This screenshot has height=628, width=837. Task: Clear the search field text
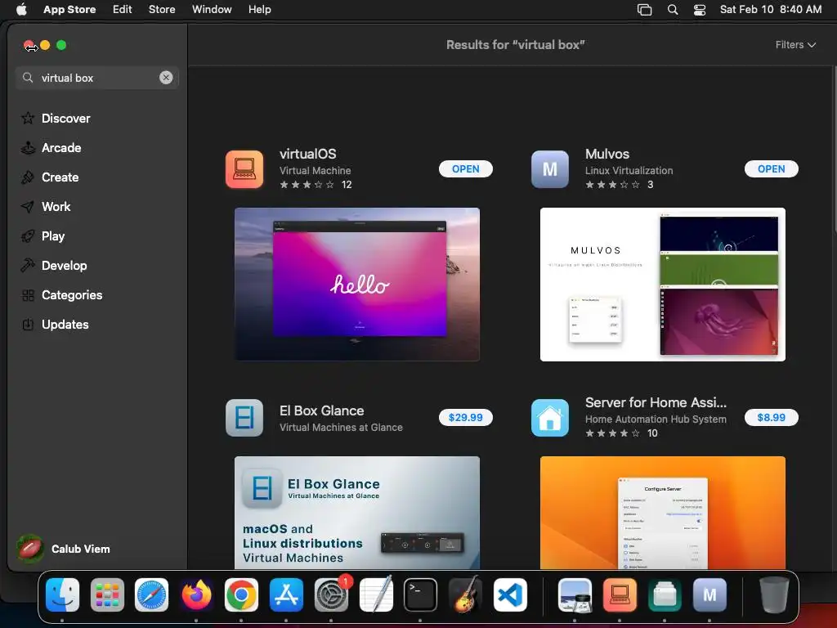(x=166, y=78)
